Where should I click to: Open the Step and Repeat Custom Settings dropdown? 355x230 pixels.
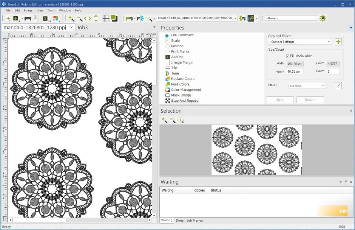tap(300, 42)
